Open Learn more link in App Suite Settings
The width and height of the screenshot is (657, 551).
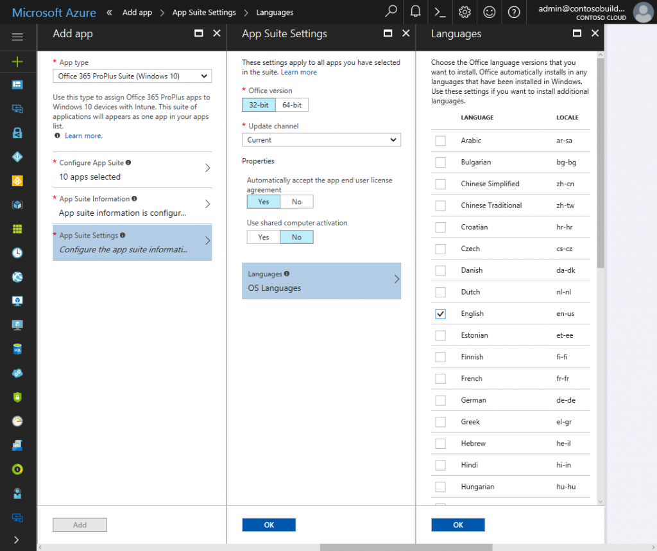click(x=299, y=72)
